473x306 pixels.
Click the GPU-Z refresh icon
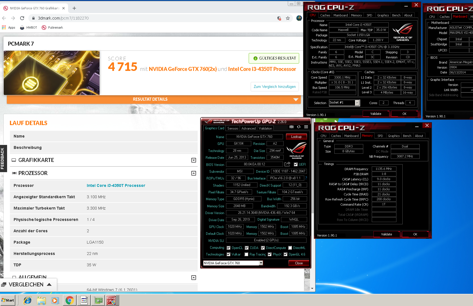point(299,127)
